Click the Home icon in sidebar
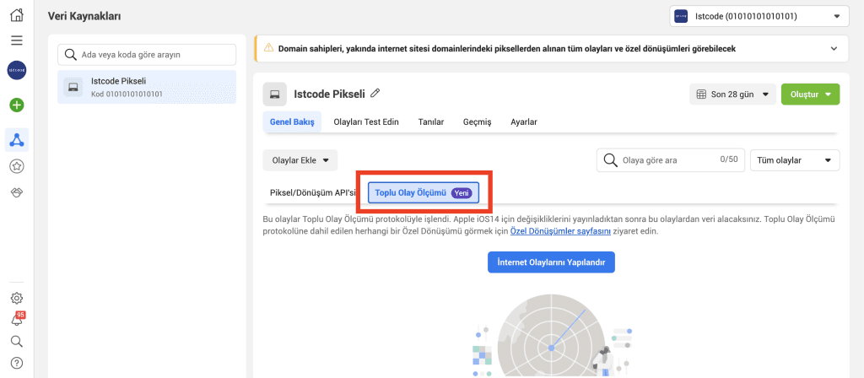The image size is (864, 378). click(x=17, y=14)
